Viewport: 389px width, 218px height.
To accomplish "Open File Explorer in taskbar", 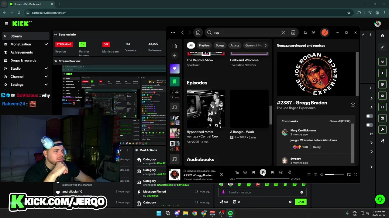I will [186, 213].
